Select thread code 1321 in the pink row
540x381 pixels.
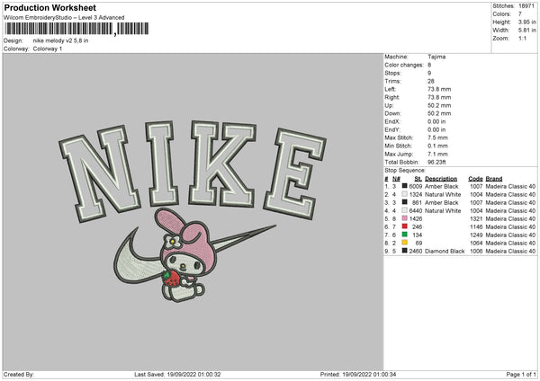(476, 219)
